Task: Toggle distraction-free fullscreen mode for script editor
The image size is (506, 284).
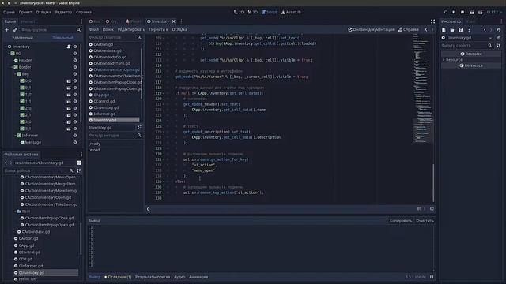Action: (x=432, y=21)
